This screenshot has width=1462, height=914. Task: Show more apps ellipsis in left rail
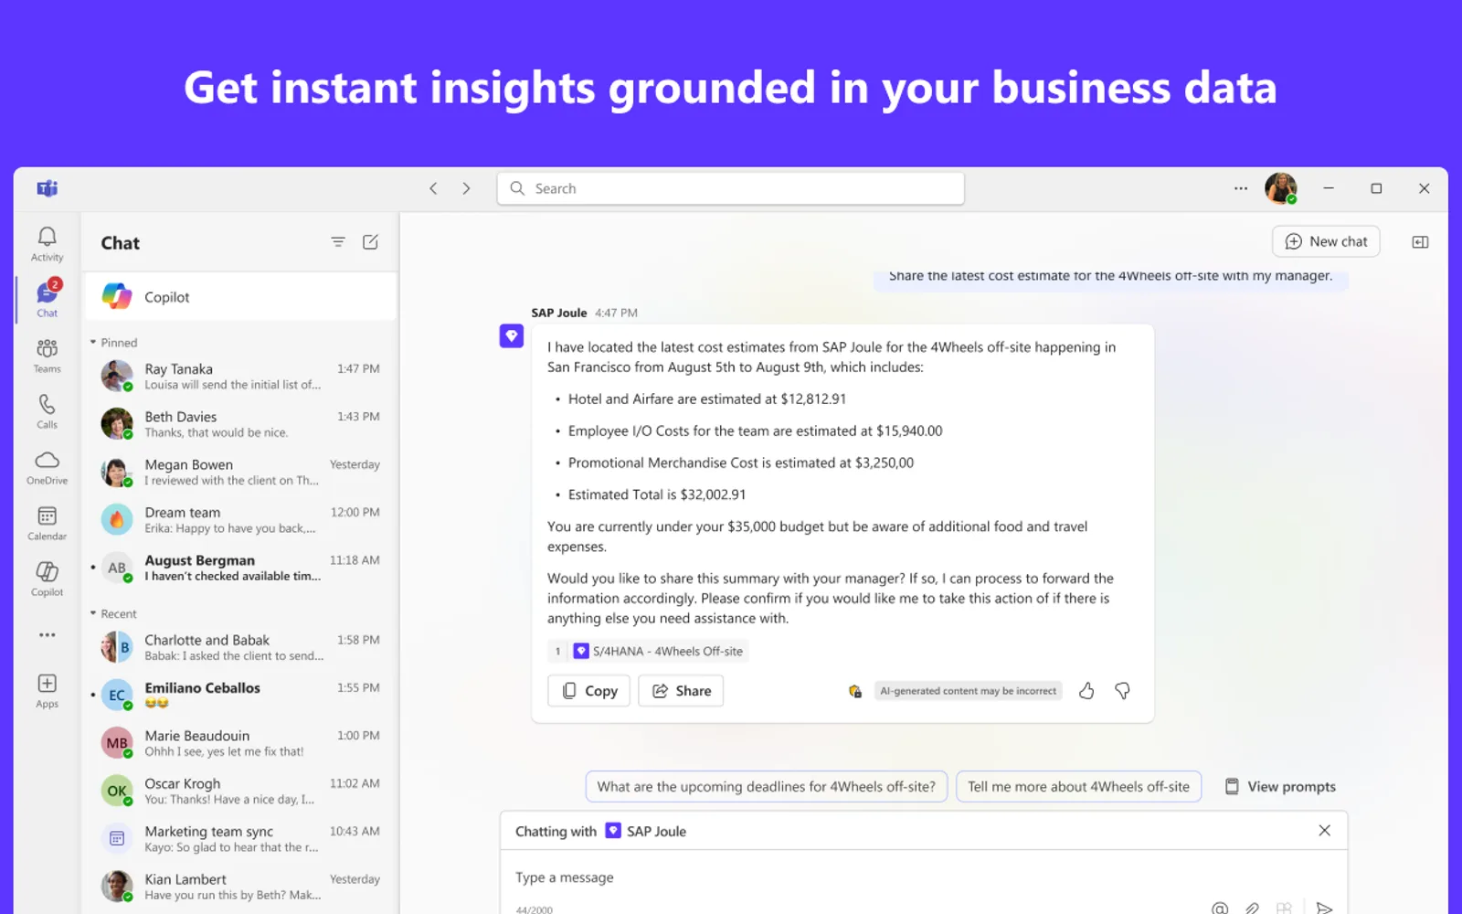[x=47, y=634]
